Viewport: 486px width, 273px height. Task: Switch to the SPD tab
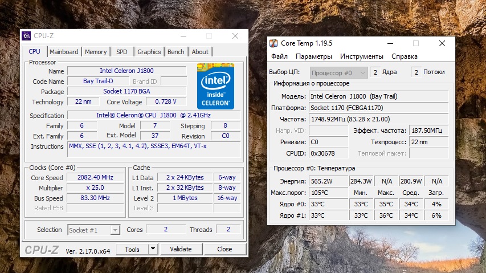click(122, 52)
